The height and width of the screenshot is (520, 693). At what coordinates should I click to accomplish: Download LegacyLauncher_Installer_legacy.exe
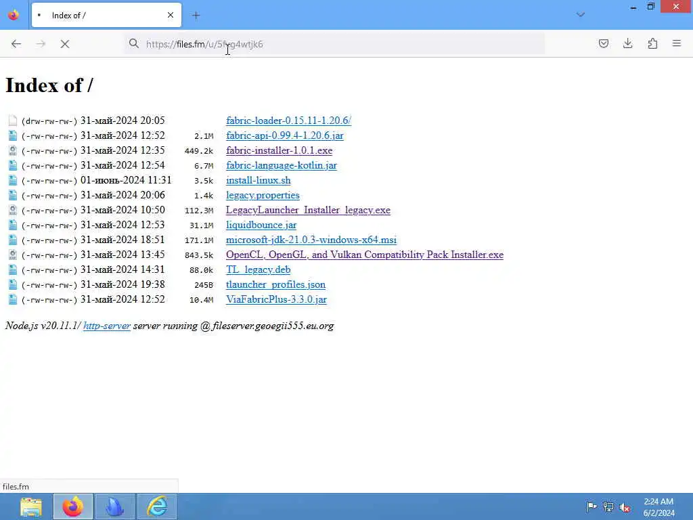point(308,210)
